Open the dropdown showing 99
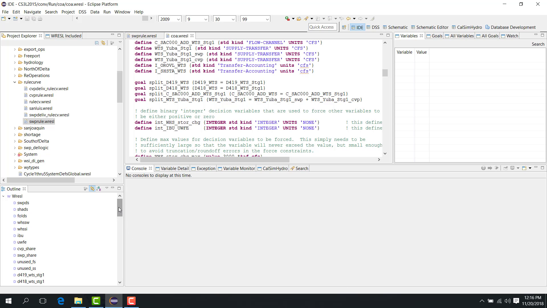This screenshot has width=547, height=308. coord(267,19)
